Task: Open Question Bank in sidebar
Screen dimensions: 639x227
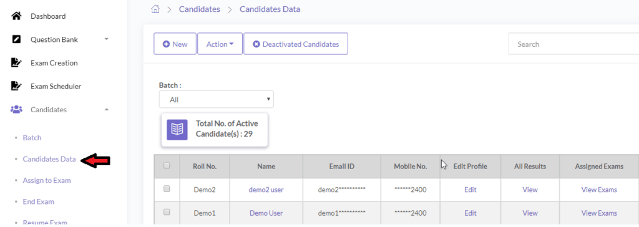Action: pos(54,39)
